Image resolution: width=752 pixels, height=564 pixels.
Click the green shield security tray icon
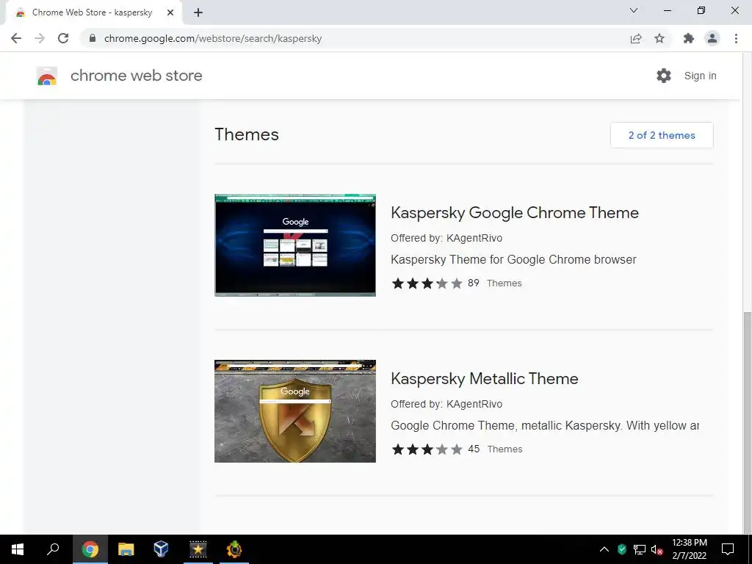point(622,549)
